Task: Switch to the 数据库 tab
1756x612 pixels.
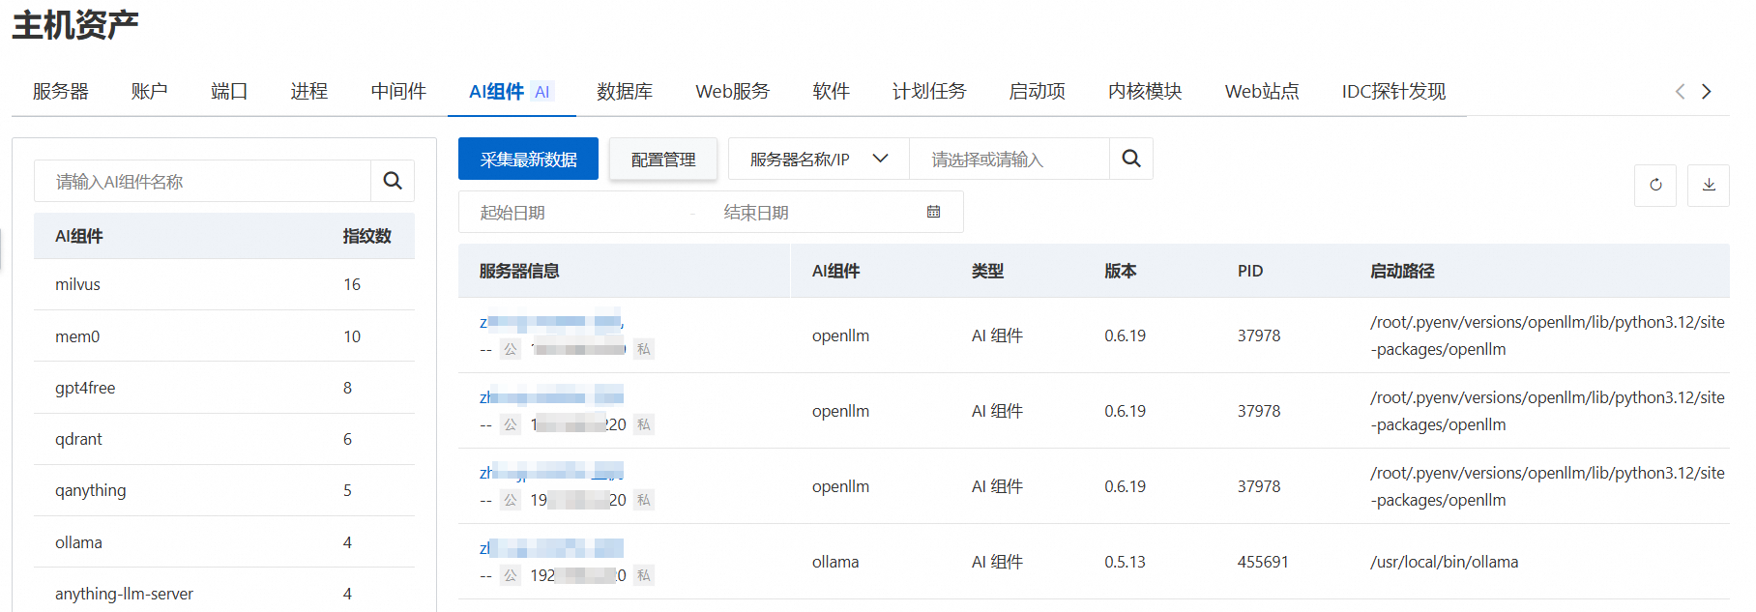Action: coord(625,91)
